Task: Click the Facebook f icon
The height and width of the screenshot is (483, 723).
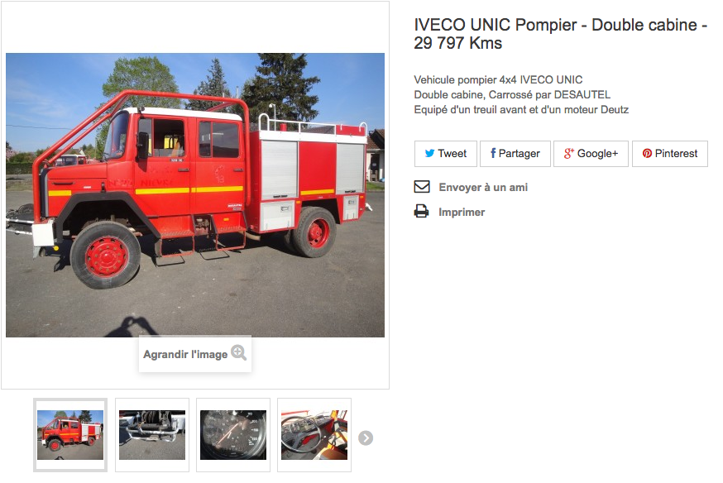Action: [493, 153]
